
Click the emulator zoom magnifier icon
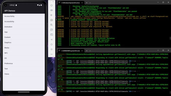pyautogui.click(x=52, y=25)
